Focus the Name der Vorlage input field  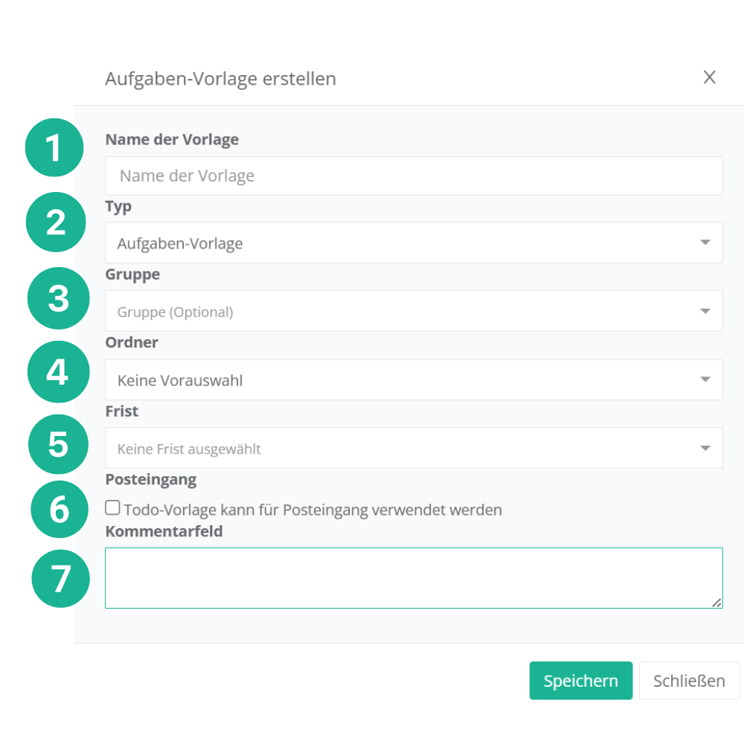pos(414,176)
